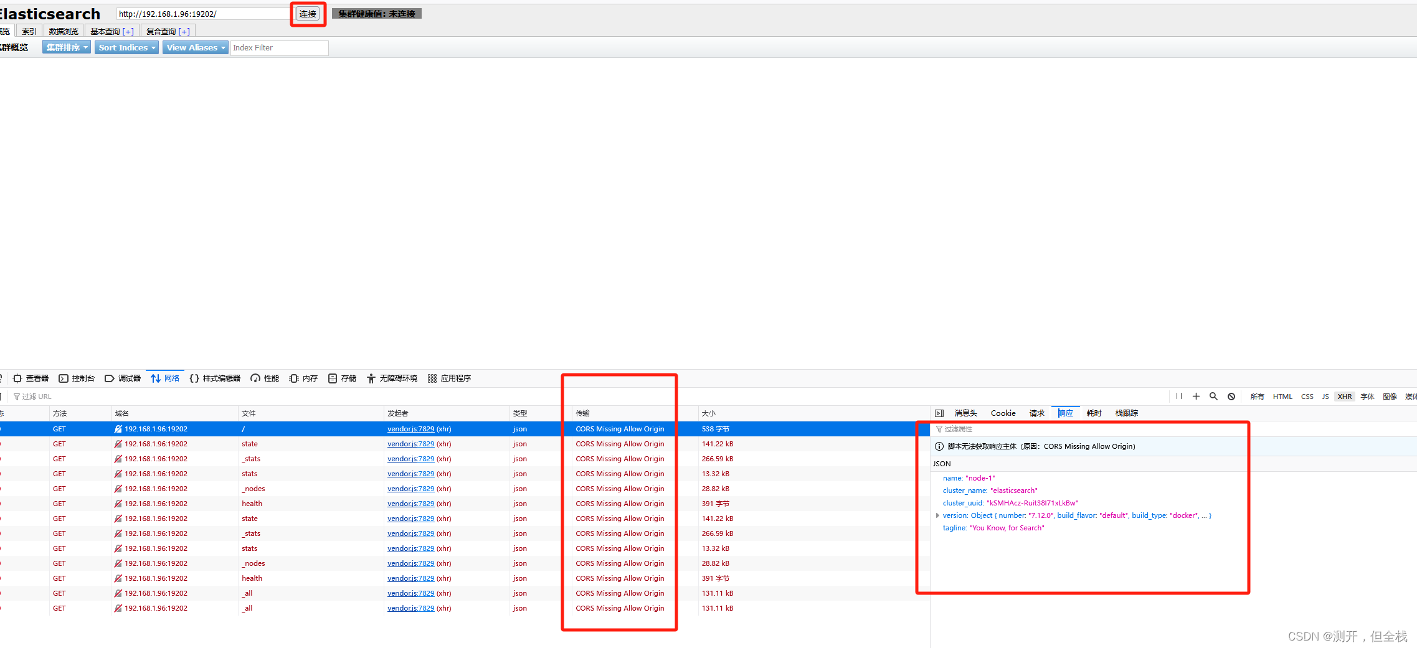Toggle the 所有 (All) request filter
The image size is (1417, 648).
point(1257,396)
